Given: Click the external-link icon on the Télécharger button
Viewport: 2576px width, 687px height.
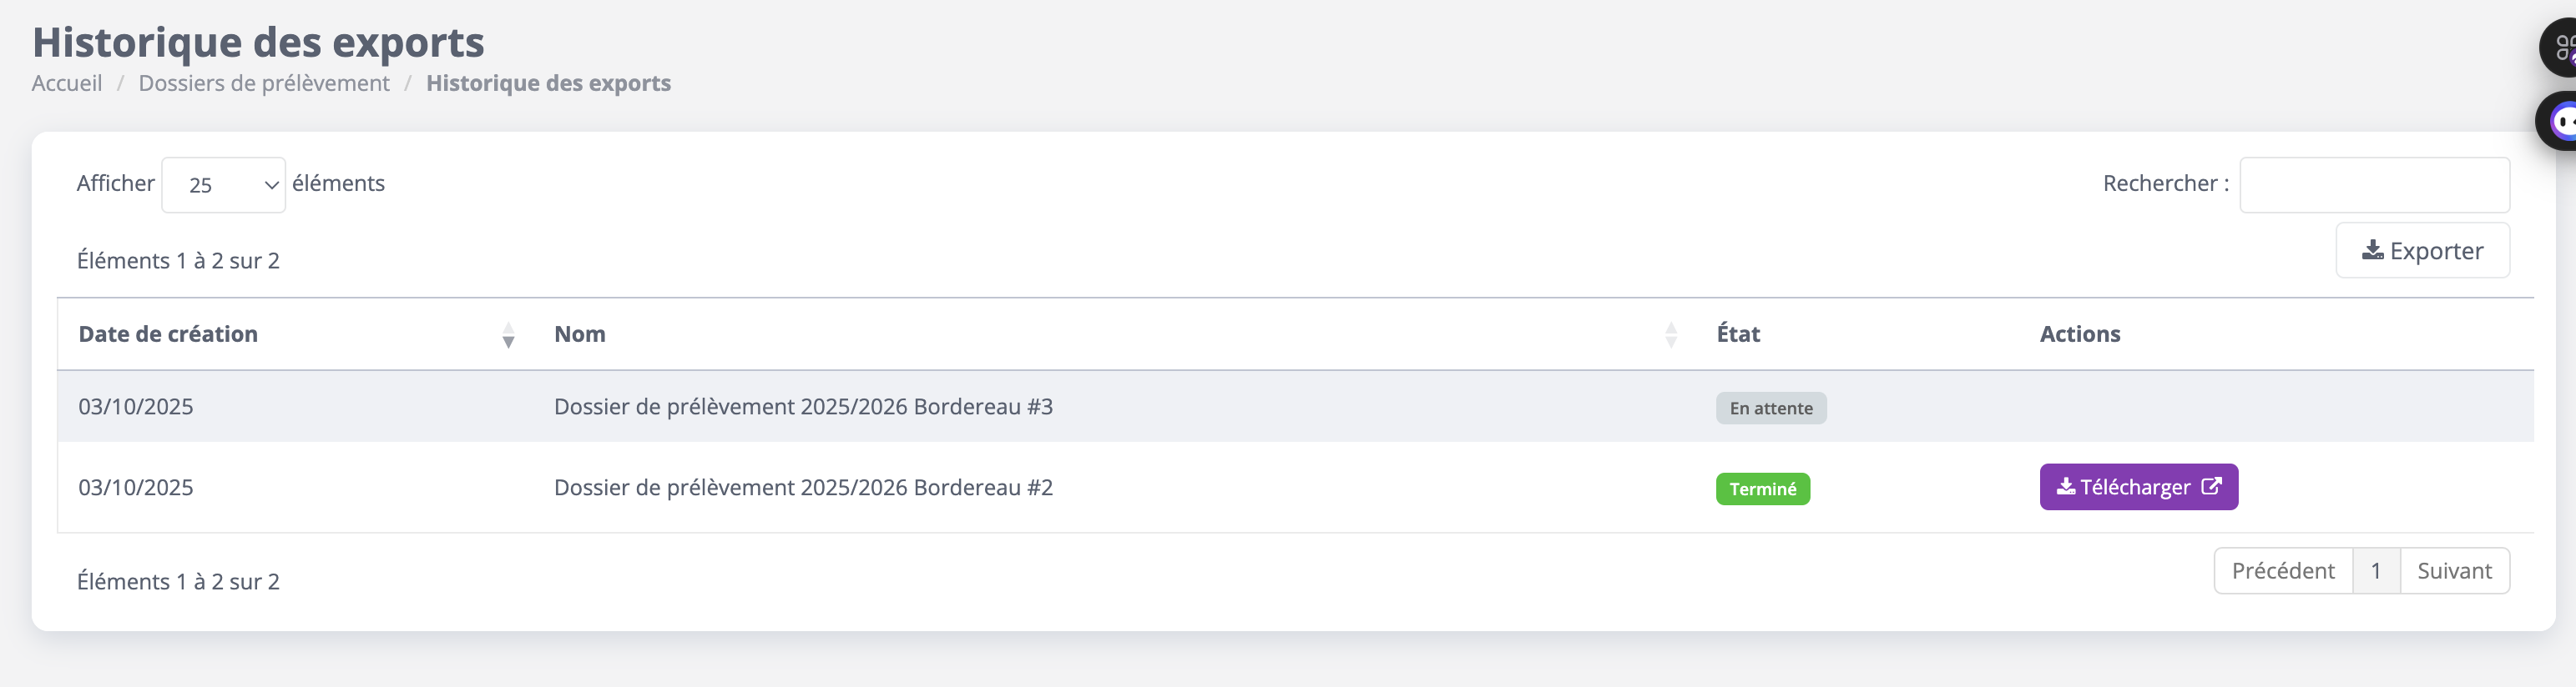Looking at the screenshot, I should pyautogui.click(x=2211, y=486).
